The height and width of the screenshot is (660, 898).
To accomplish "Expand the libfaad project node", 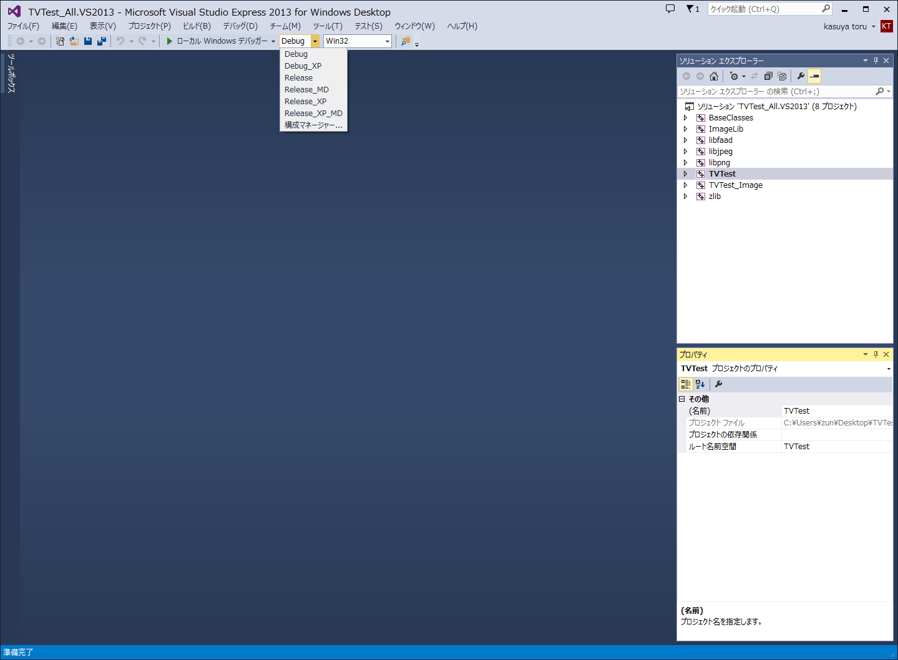I will [x=685, y=140].
